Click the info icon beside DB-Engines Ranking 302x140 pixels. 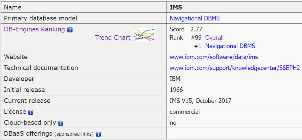pos(70,30)
